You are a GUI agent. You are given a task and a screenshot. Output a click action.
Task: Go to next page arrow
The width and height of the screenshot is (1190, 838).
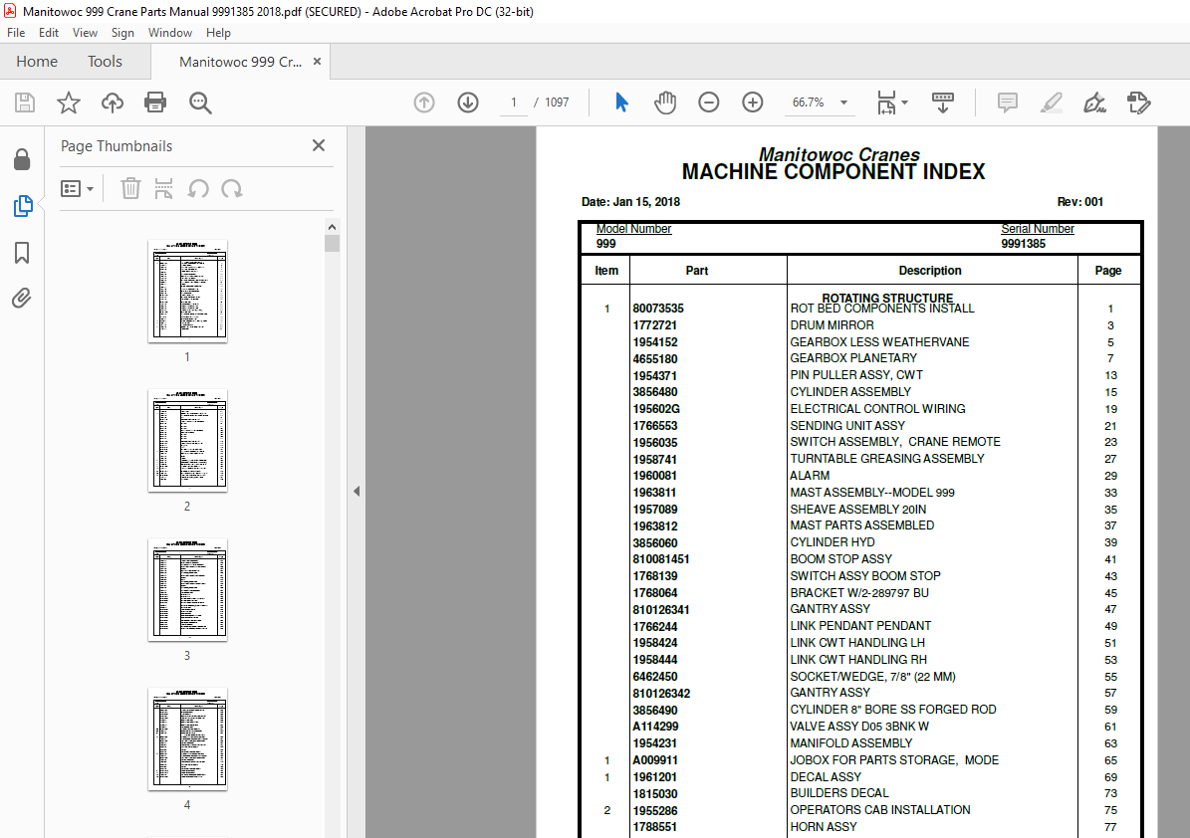point(468,103)
